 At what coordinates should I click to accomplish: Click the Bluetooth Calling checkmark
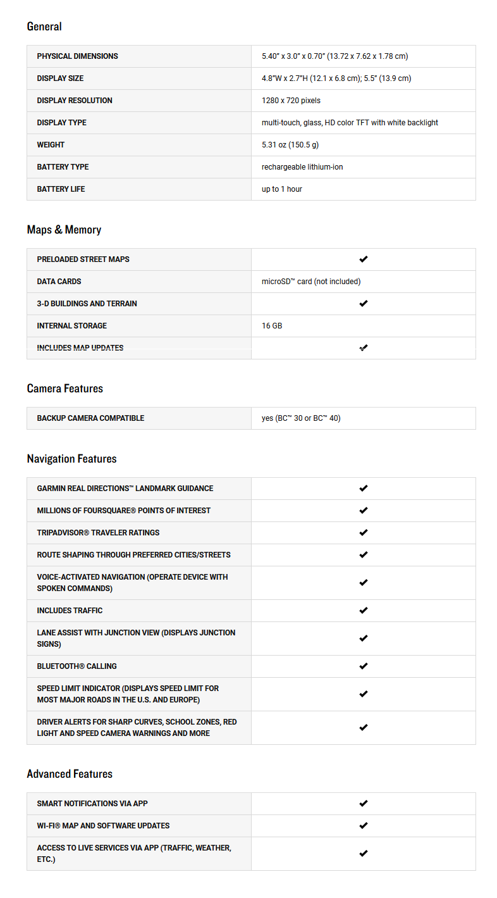point(364,666)
